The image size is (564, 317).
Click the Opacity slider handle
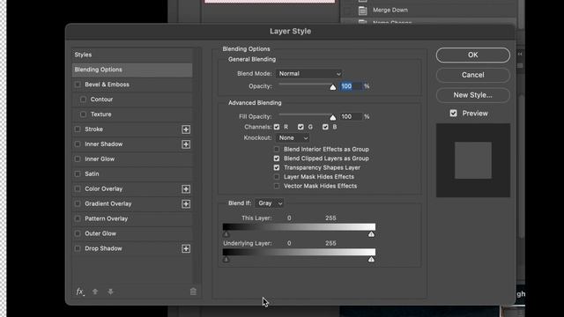click(333, 87)
